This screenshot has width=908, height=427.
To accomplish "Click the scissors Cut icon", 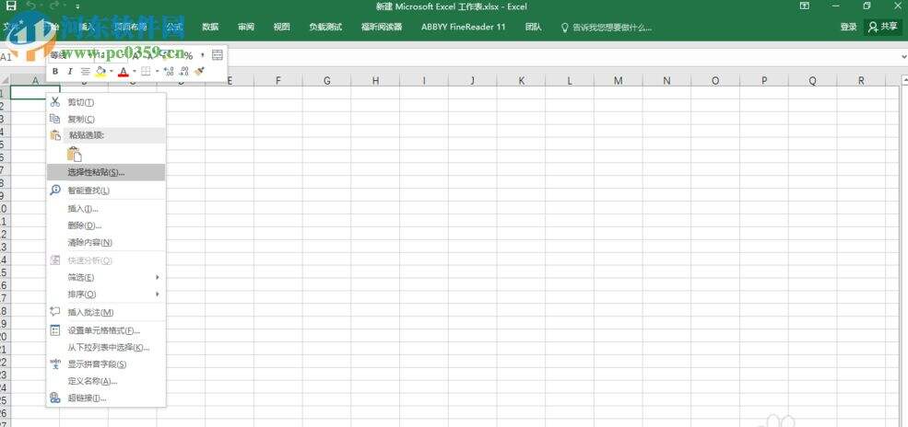I will [55, 102].
